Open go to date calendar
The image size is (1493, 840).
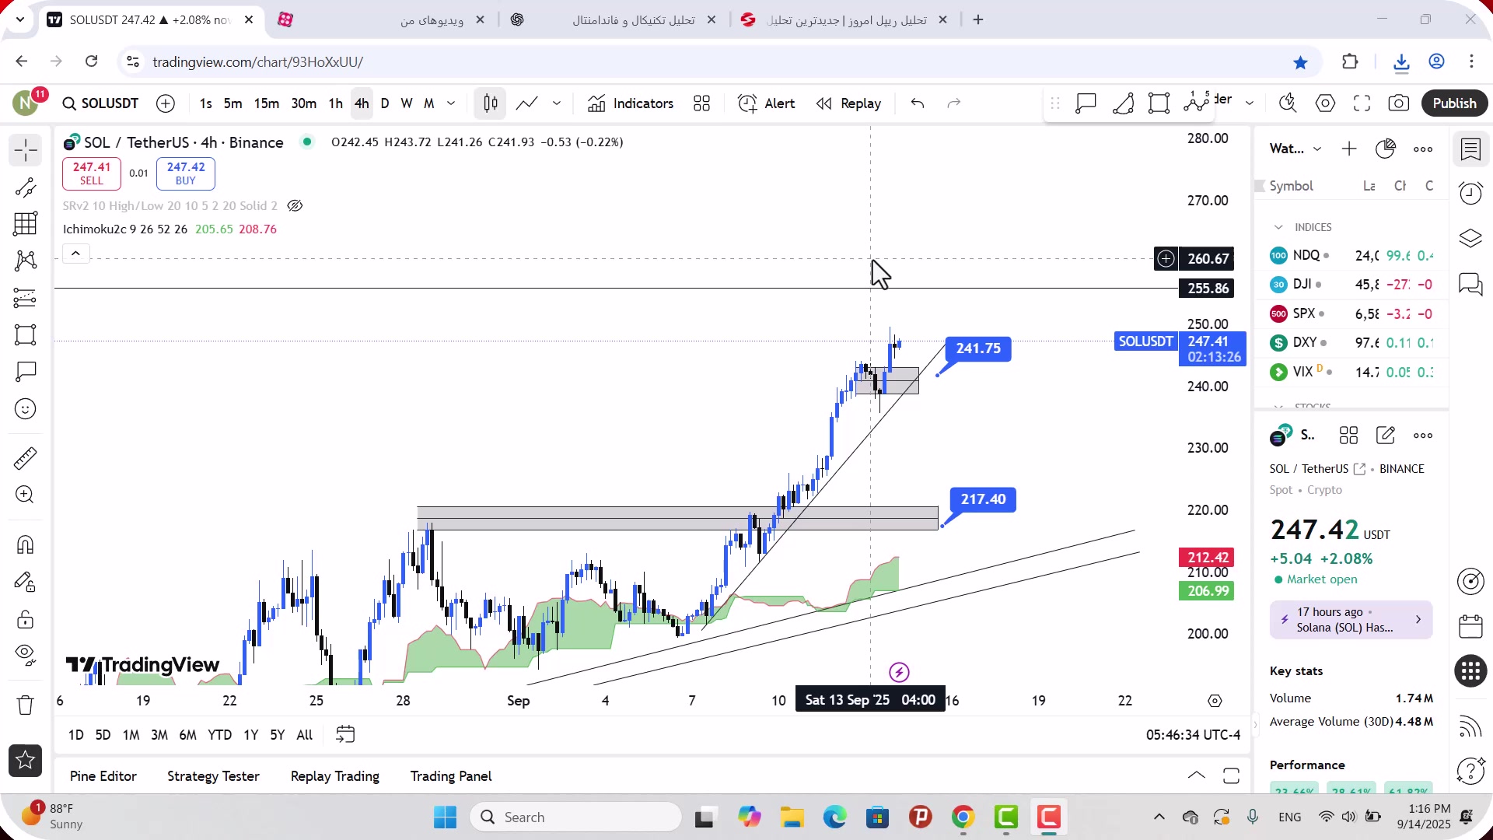pyautogui.click(x=345, y=735)
